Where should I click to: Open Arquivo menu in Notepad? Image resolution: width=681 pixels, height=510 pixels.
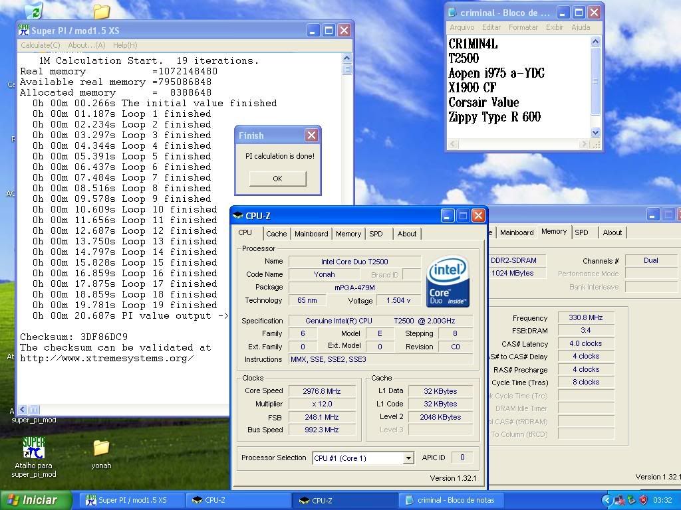point(462,27)
